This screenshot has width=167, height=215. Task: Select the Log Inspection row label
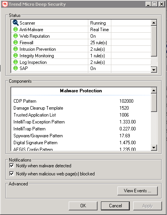coord(33,62)
